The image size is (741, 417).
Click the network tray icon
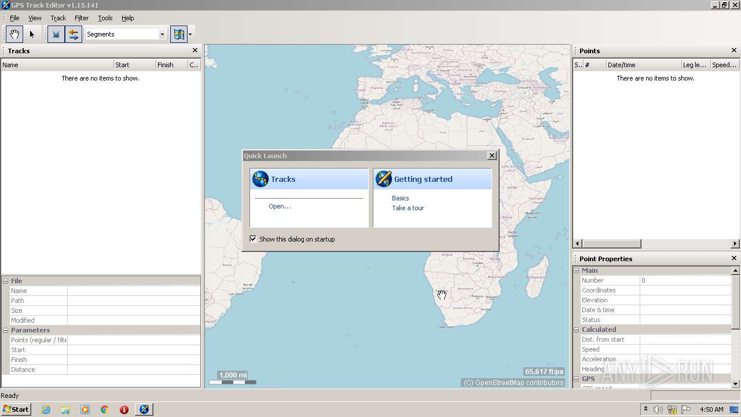(672, 409)
